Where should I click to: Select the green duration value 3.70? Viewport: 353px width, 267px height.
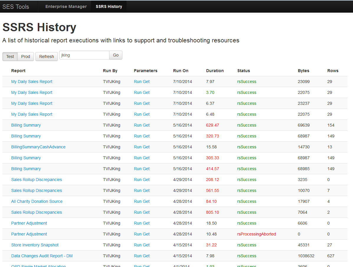(x=210, y=92)
